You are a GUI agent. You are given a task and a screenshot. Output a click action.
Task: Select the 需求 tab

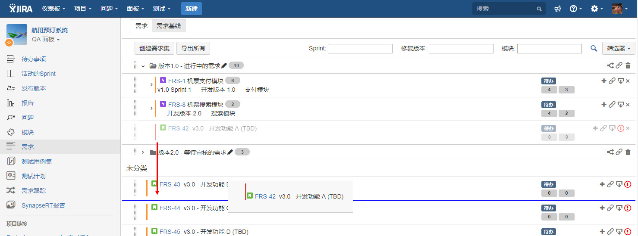pyautogui.click(x=141, y=26)
